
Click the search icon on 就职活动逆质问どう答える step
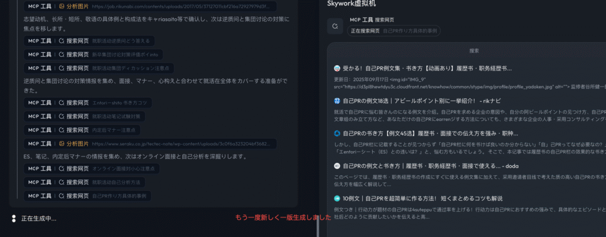62,41
